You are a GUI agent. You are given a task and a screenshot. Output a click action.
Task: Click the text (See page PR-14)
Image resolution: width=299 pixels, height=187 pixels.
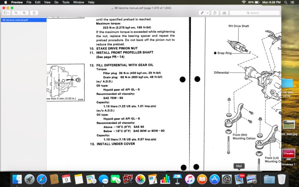110,57
